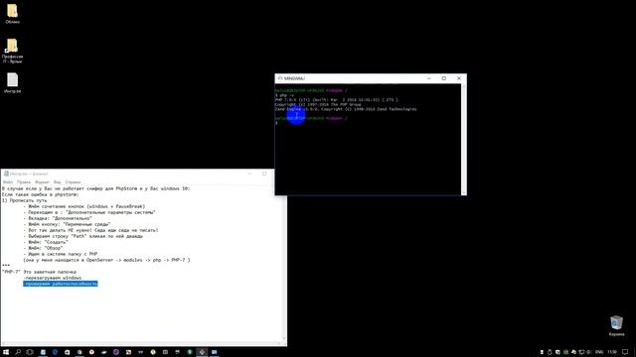Click the highlighted last line in Notepad
Viewport: 636px width, 357px height.
61,284
